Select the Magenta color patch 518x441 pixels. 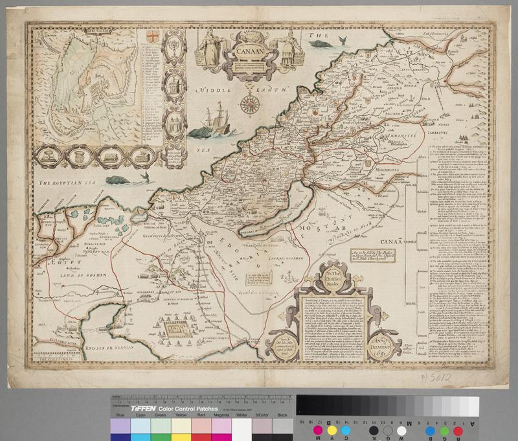(x=221, y=429)
